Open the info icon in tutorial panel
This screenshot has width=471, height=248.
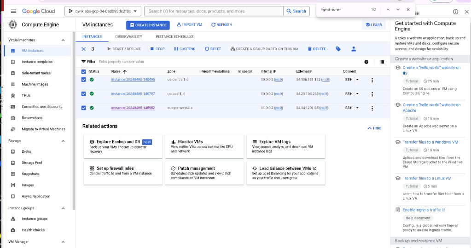coord(455,12)
